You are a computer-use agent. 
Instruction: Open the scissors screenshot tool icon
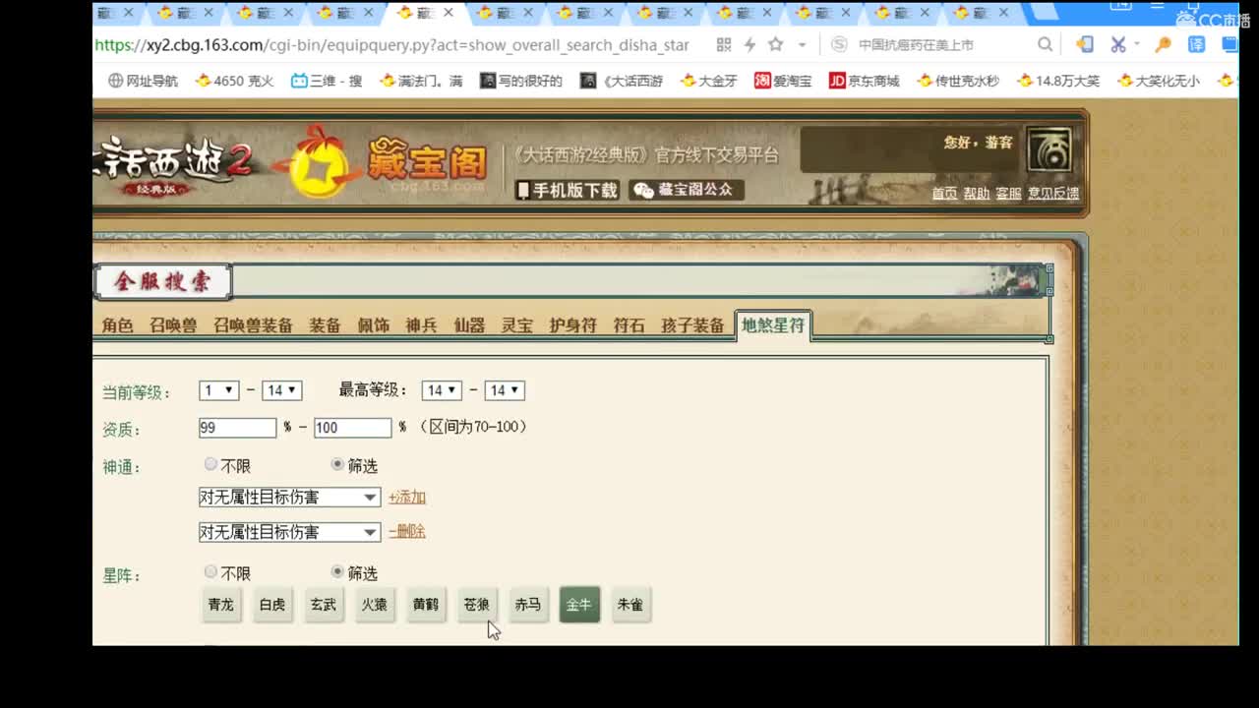1118,45
